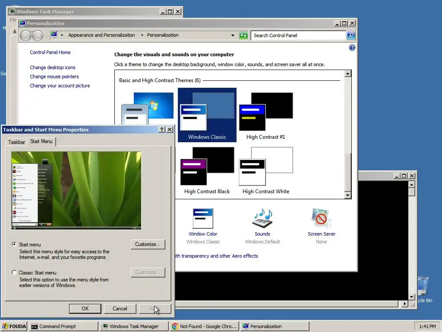
Task: Open the Recycle Bin on the desktop
Action: tap(423, 289)
